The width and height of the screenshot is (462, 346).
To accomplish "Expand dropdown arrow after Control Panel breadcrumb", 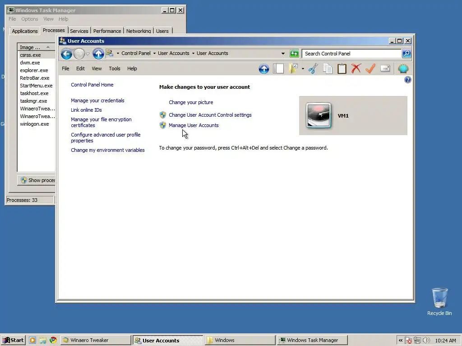I will point(154,54).
